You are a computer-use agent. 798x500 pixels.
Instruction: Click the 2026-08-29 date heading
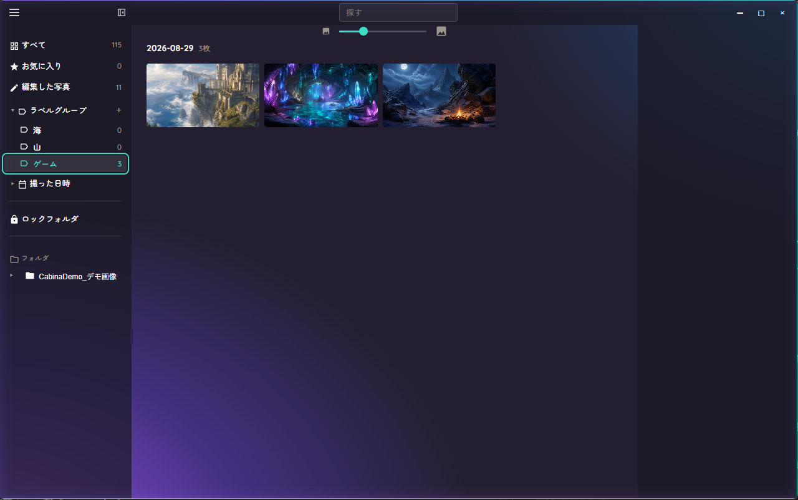[170, 49]
